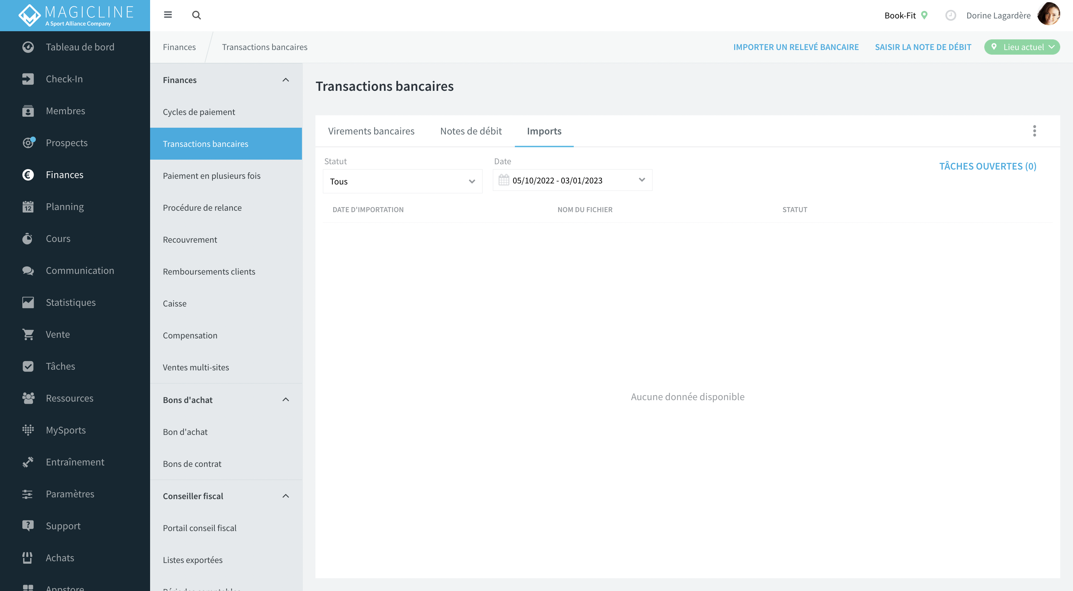Expand the Lieu actuel location dropdown

1022,47
